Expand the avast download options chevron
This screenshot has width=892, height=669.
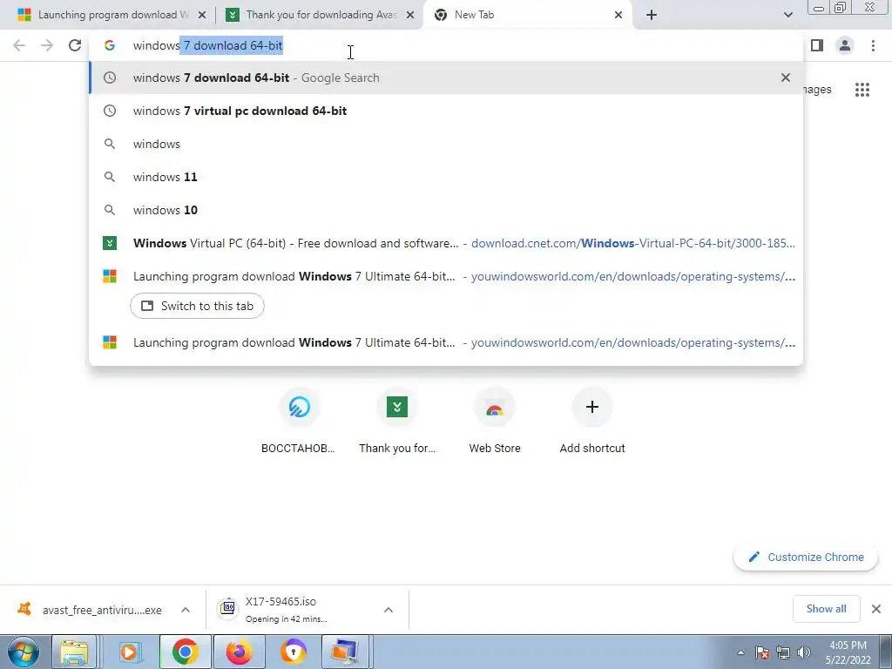tap(186, 610)
